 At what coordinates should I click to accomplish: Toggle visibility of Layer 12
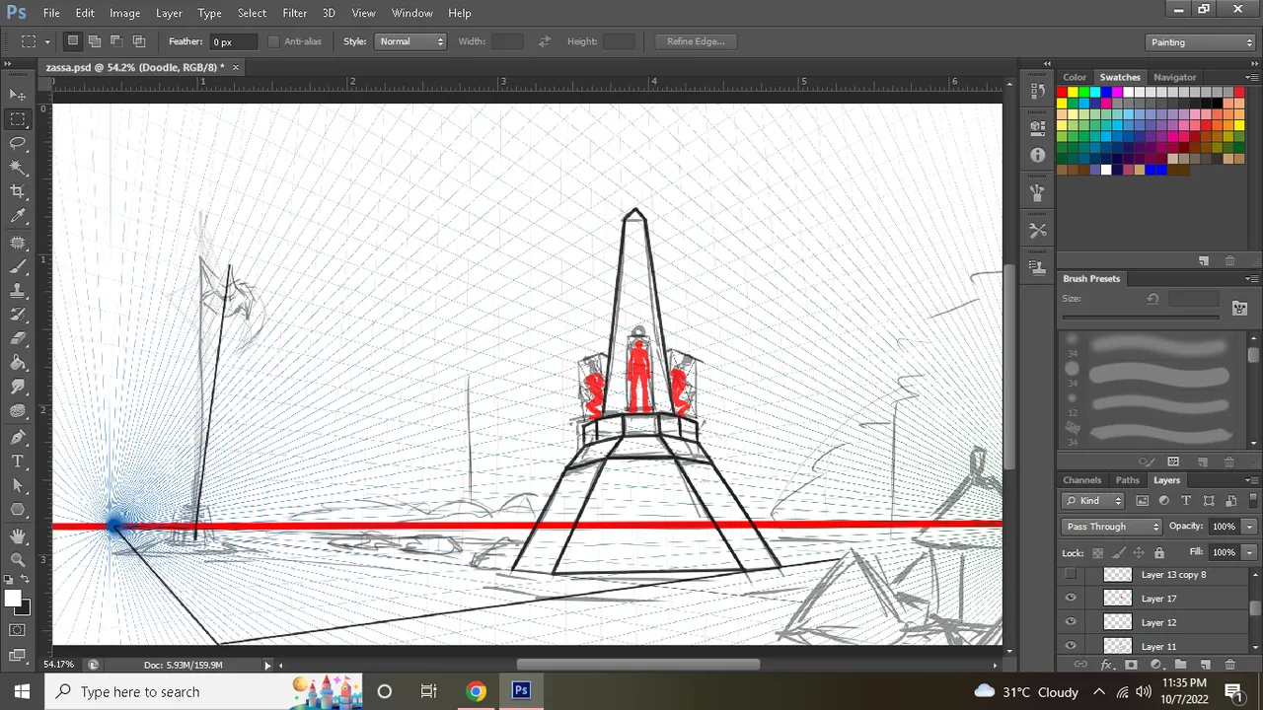pos(1071,622)
